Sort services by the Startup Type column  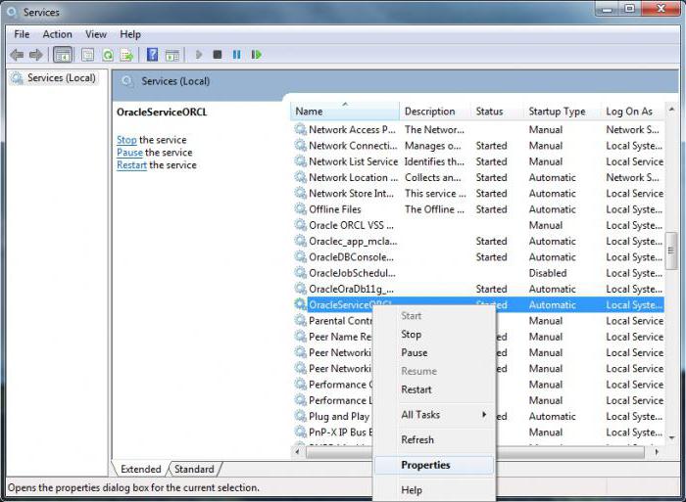[558, 112]
